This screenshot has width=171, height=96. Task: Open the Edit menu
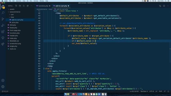click(x=13, y=1)
